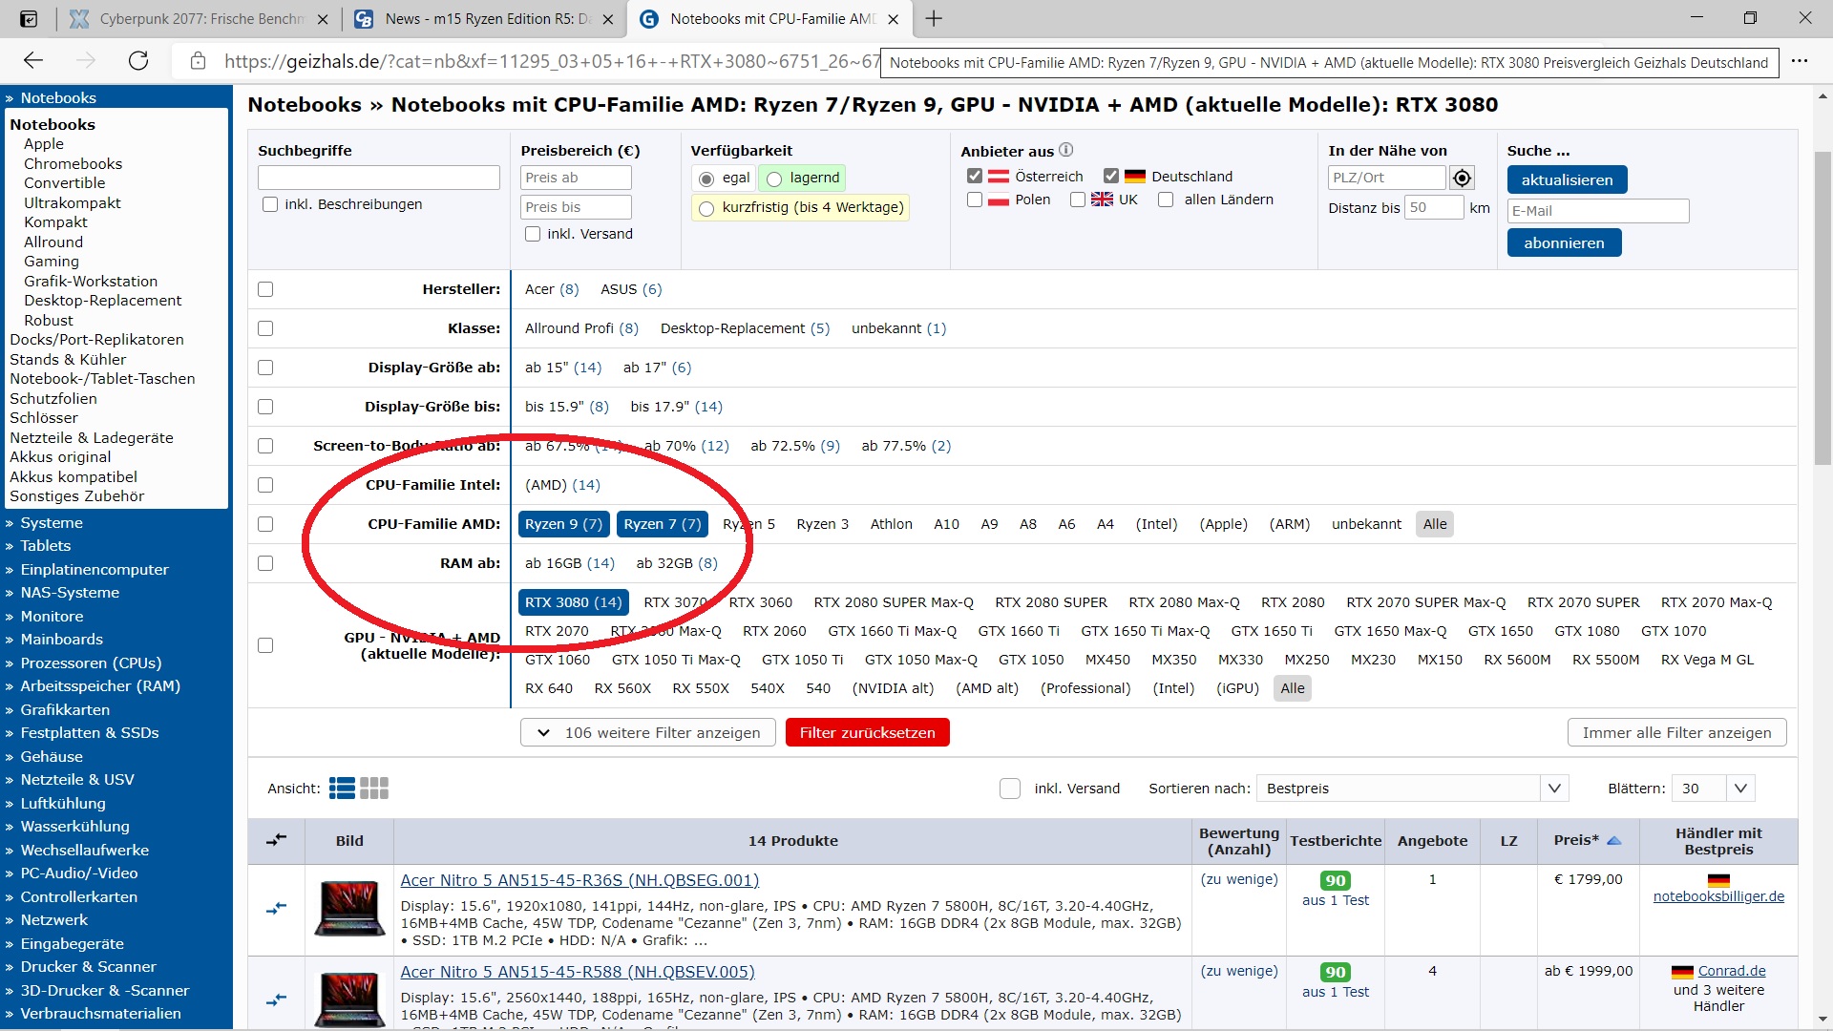Switch to grid view icon
1833x1031 pixels.
374,788
